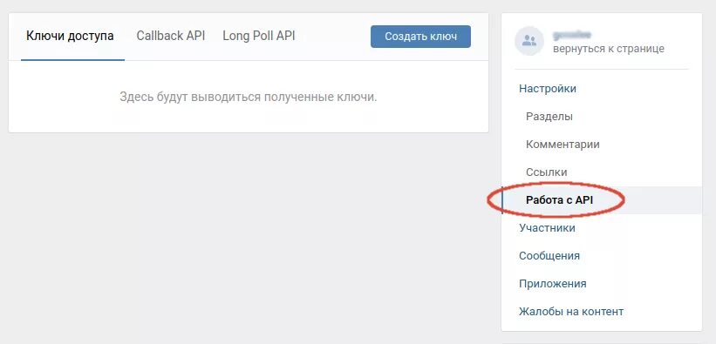Image resolution: width=716 pixels, height=344 pixels.
Task: Click the empty header space before "Создать ключ"
Action: point(333,37)
